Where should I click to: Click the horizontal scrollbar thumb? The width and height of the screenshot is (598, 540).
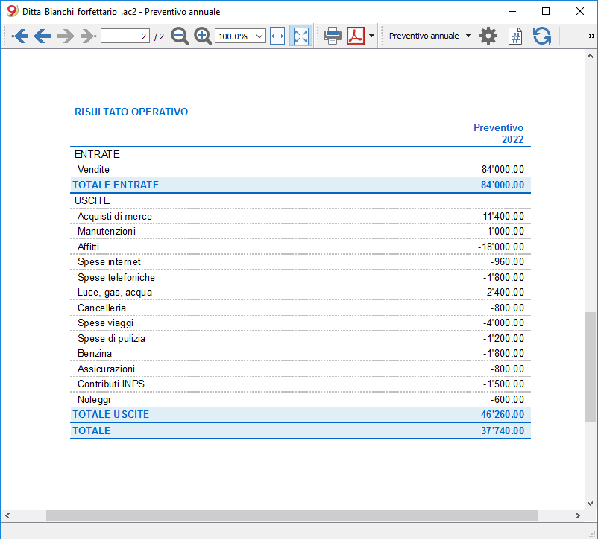[292, 515]
